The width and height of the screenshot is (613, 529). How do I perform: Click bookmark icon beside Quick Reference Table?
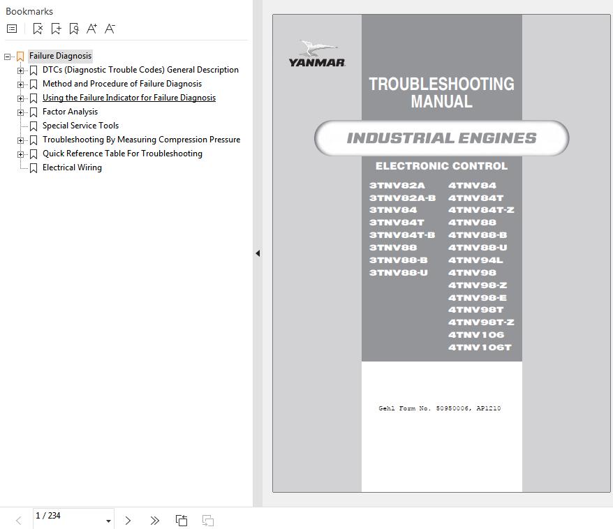click(34, 154)
